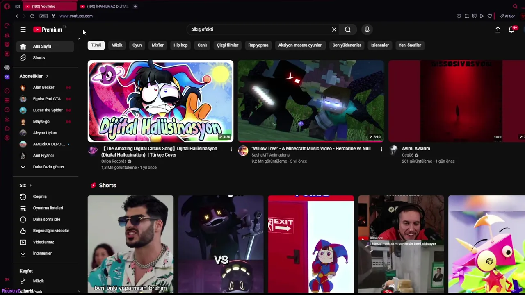Open the sidebar History clock icon
Viewport: 525px width, 295px height.
click(7, 110)
